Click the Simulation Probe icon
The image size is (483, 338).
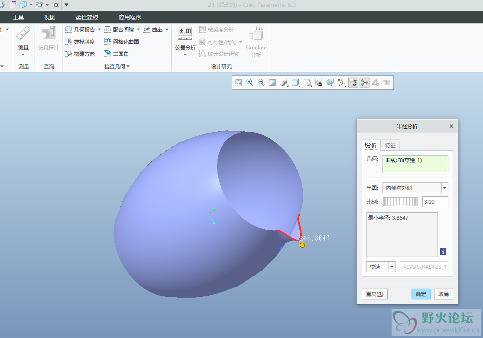49,32
